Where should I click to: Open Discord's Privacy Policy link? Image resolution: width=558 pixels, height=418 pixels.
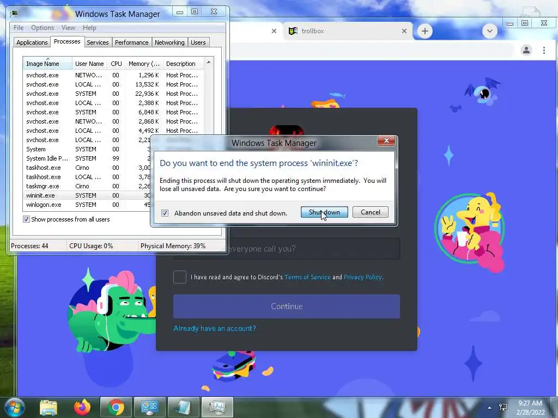tap(362, 277)
